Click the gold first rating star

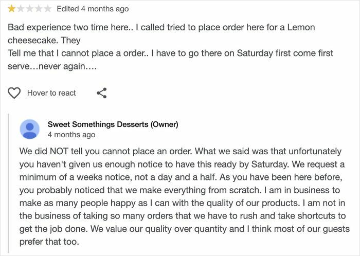[x=11, y=9]
